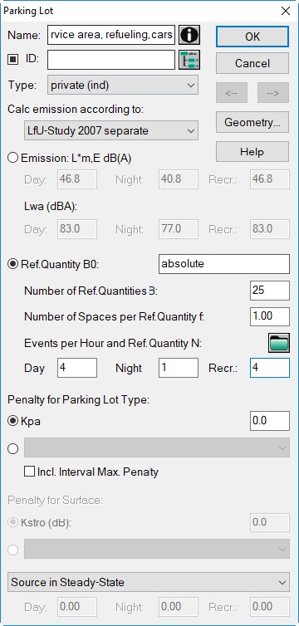Select the Ref.Quantity B0 radio button
Viewport: 299px width, 626px height.
pos(13,264)
